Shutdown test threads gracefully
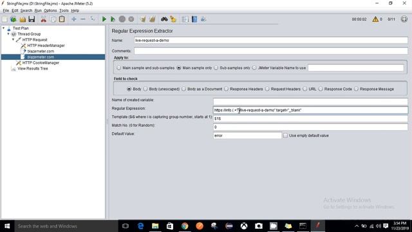The height and width of the screenshot is (232, 412). pos(131,19)
